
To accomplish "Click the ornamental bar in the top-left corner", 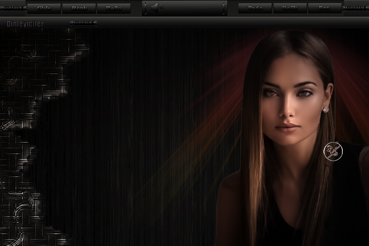I will click(12, 8).
